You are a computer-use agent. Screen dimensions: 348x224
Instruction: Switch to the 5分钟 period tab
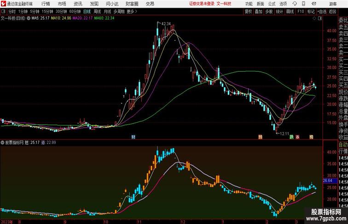point(35,11)
